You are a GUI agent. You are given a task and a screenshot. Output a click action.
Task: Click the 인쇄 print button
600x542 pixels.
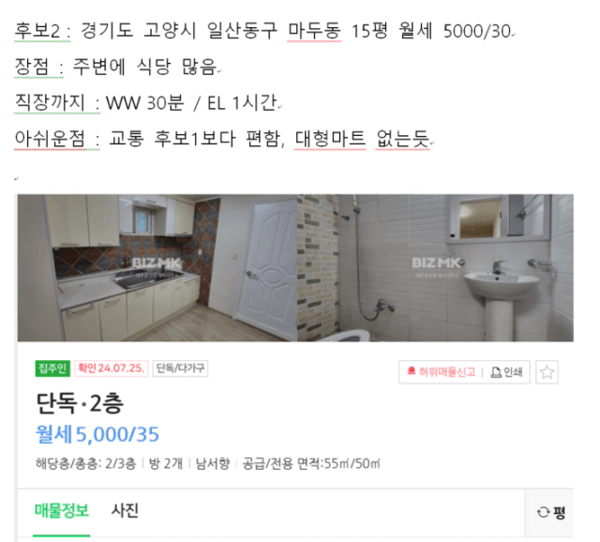[506, 372]
